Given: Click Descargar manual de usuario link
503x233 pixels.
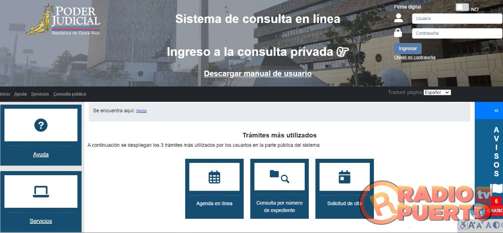Looking at the screenshot, I should pos(257,73).
